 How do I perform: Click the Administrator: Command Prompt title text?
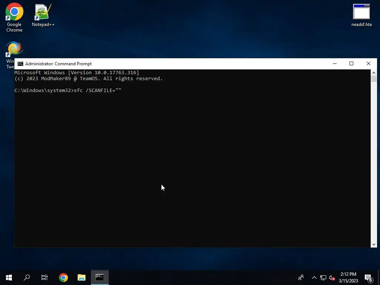(x=58, y=64)
